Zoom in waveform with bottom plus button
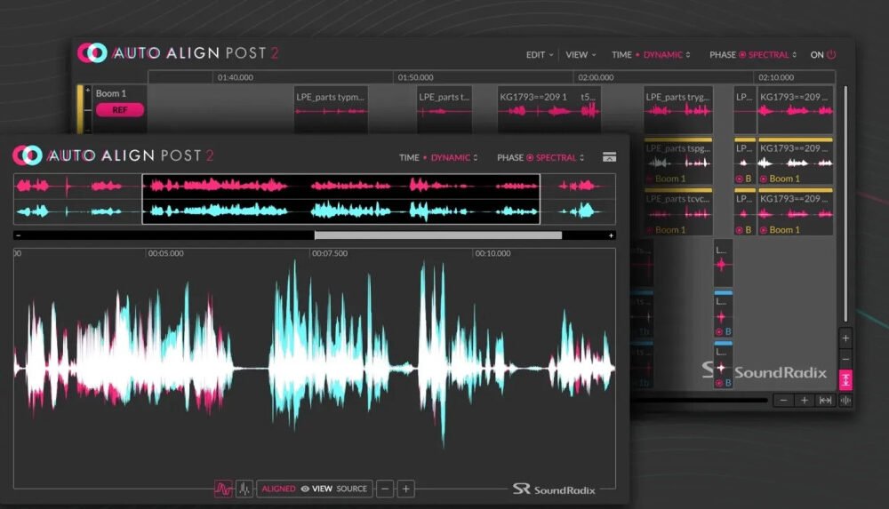The height and width of the screenshot is (509, 889). [405, 489]
